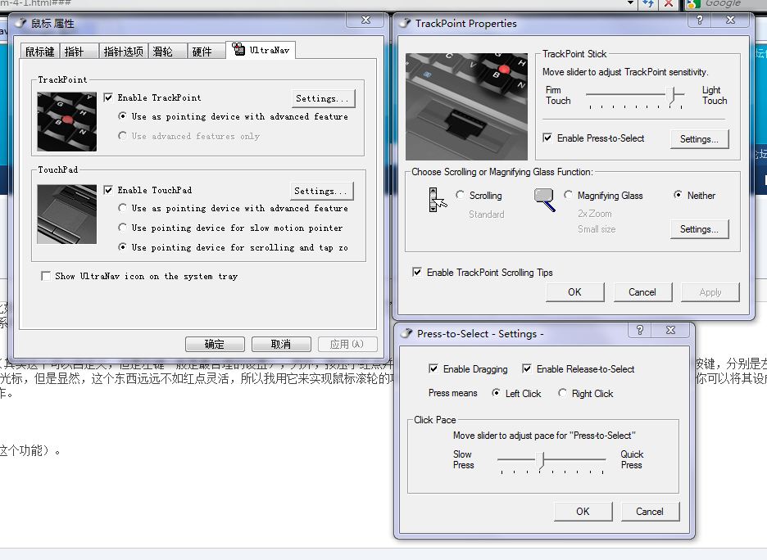The height and width of the screenshot is (560, 767).
Task: Enable Show UltraNav icon on system tray
Action: point(46,277)
